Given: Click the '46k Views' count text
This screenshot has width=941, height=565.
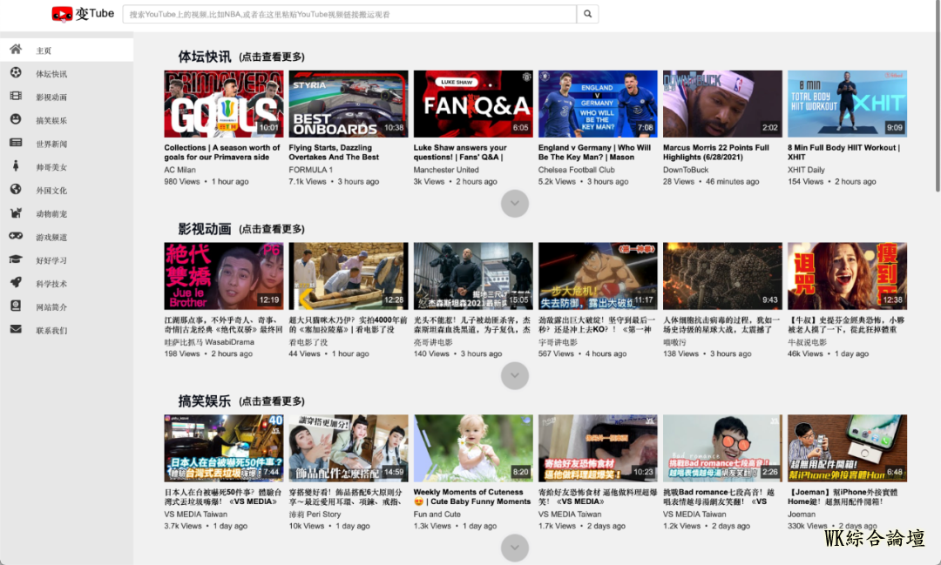Looking at the screenshot, I should (805, 353).
